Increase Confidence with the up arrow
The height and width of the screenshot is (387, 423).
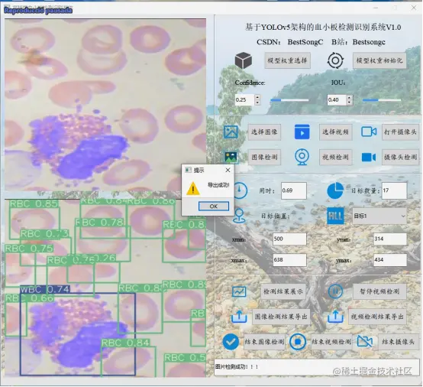point(257,97)
